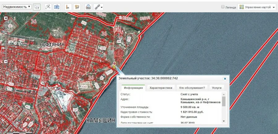Click parcel label 1065 on the map

(x=84, y=87)
